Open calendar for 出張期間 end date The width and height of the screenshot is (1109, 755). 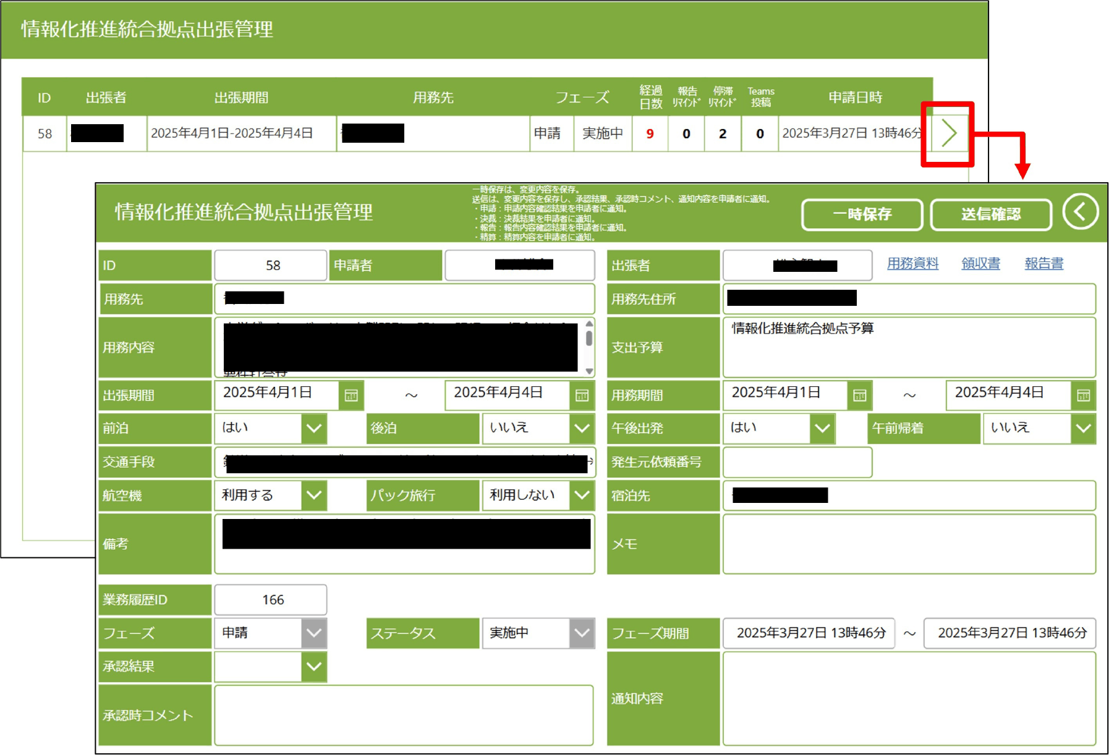pos(582,395)
